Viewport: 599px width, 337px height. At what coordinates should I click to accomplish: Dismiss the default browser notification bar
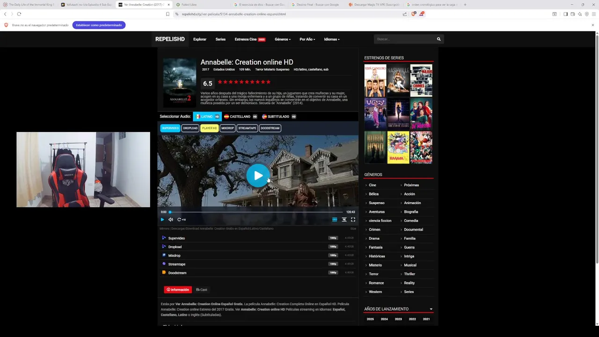click(593, 25)
